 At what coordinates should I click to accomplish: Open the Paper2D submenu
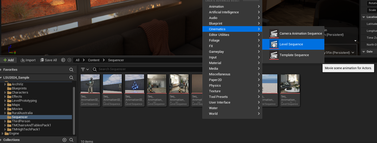pyautogui.click(x=232, y=80)
